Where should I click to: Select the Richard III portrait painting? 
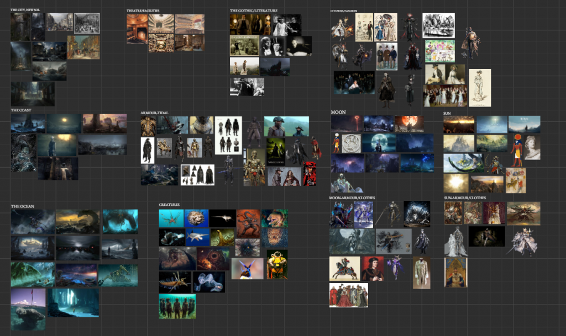point(373,269)
